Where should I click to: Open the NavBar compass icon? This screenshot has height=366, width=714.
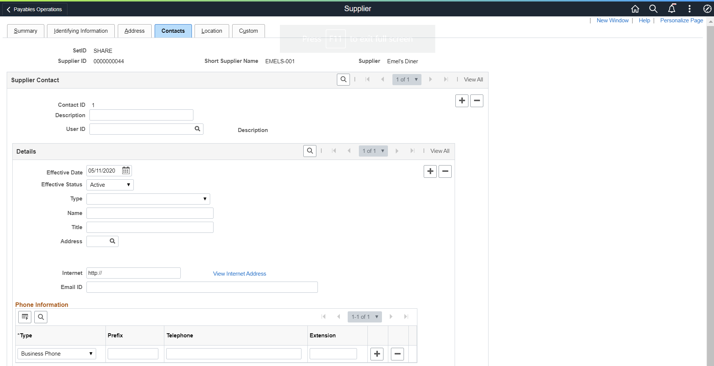707,9
